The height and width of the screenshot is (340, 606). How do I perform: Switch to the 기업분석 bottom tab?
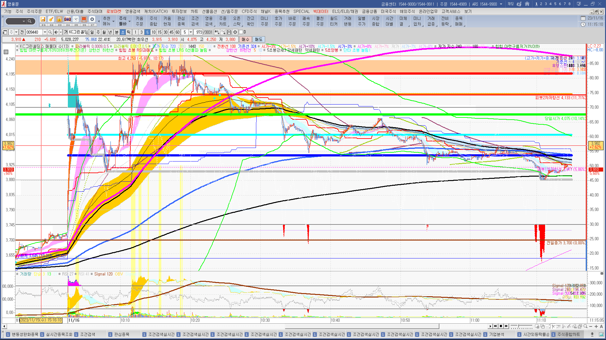click(496, 334)
